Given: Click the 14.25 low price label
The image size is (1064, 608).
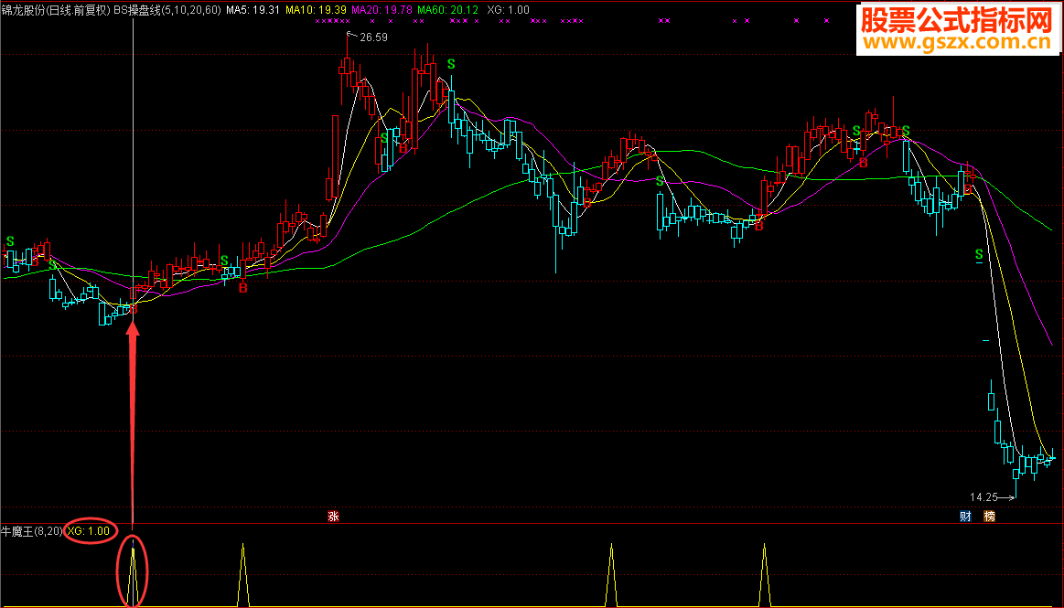Looking at the screenshot, I should click(983, 497).
